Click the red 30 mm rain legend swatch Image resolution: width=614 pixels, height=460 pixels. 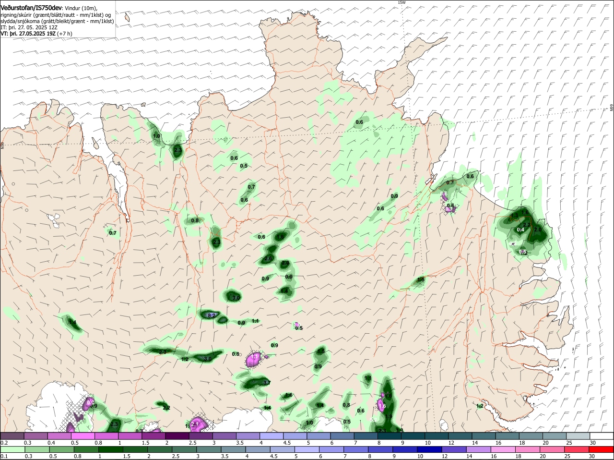(602, 449)
